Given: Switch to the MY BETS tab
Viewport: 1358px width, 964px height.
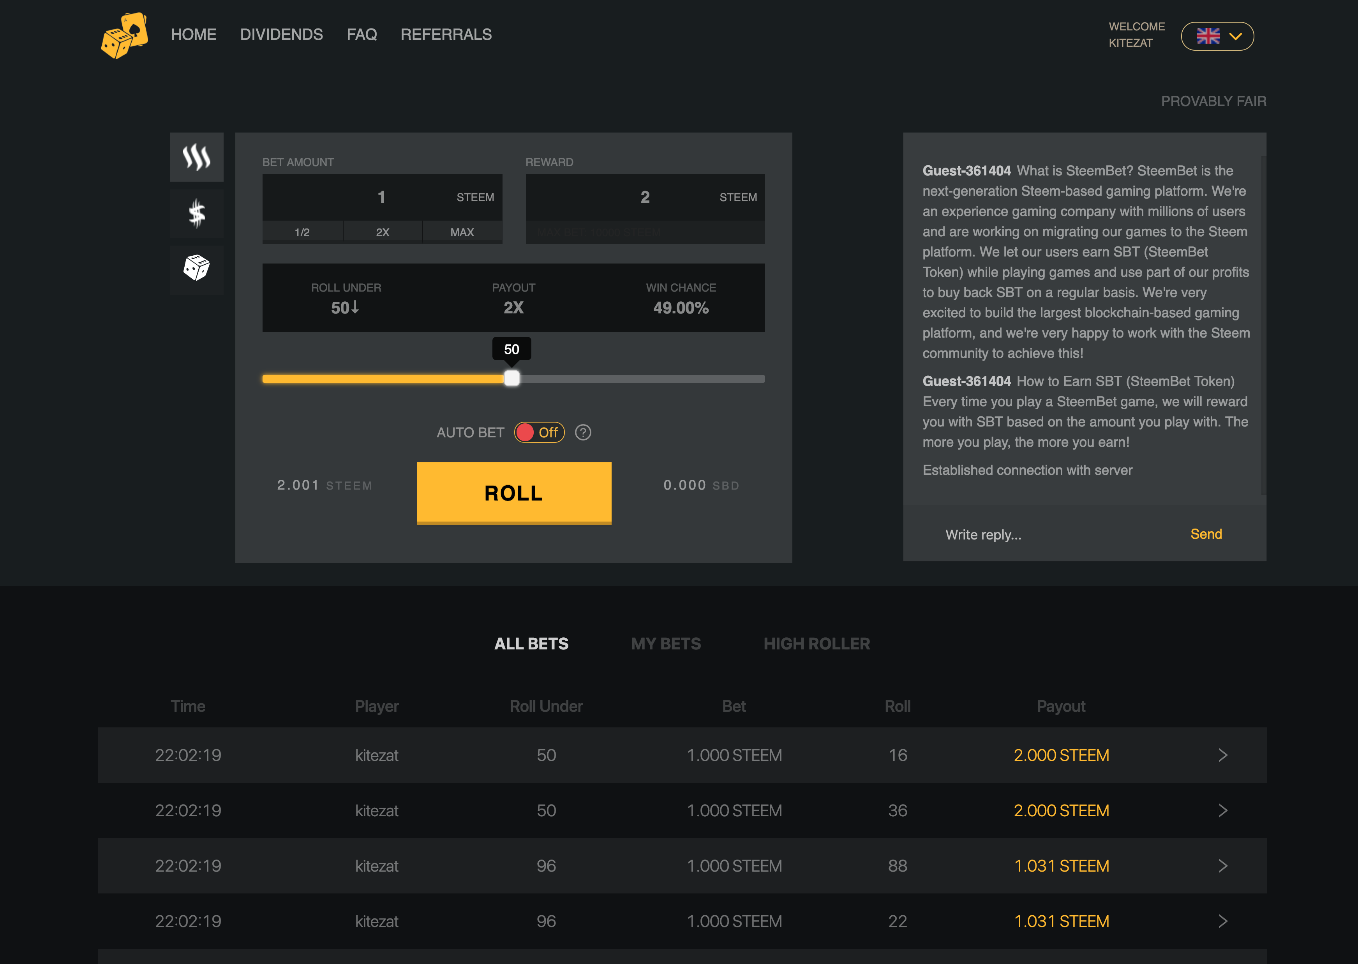Looking at the screenshot, I should (666, 644).
